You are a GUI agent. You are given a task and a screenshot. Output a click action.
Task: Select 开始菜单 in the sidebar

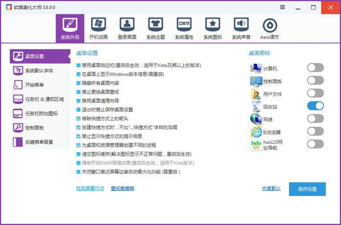(x=40, y=85)
